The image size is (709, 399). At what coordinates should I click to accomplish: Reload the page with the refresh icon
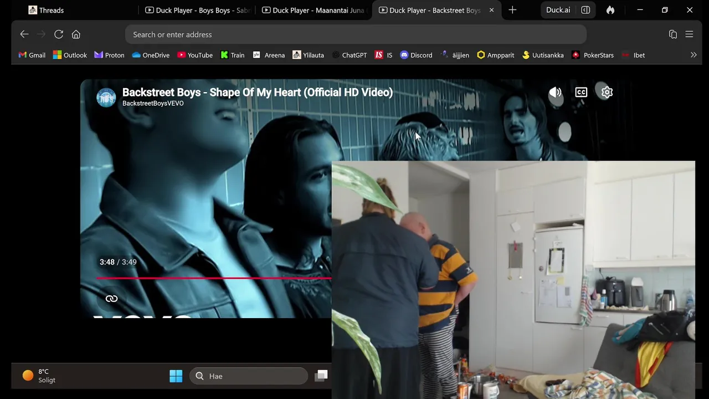59,34
